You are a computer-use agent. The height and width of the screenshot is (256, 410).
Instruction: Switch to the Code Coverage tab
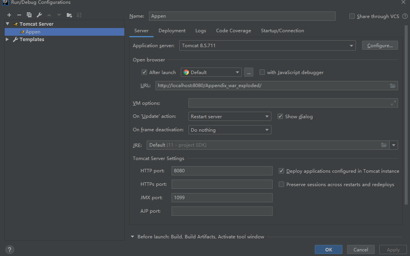(233, 31)
